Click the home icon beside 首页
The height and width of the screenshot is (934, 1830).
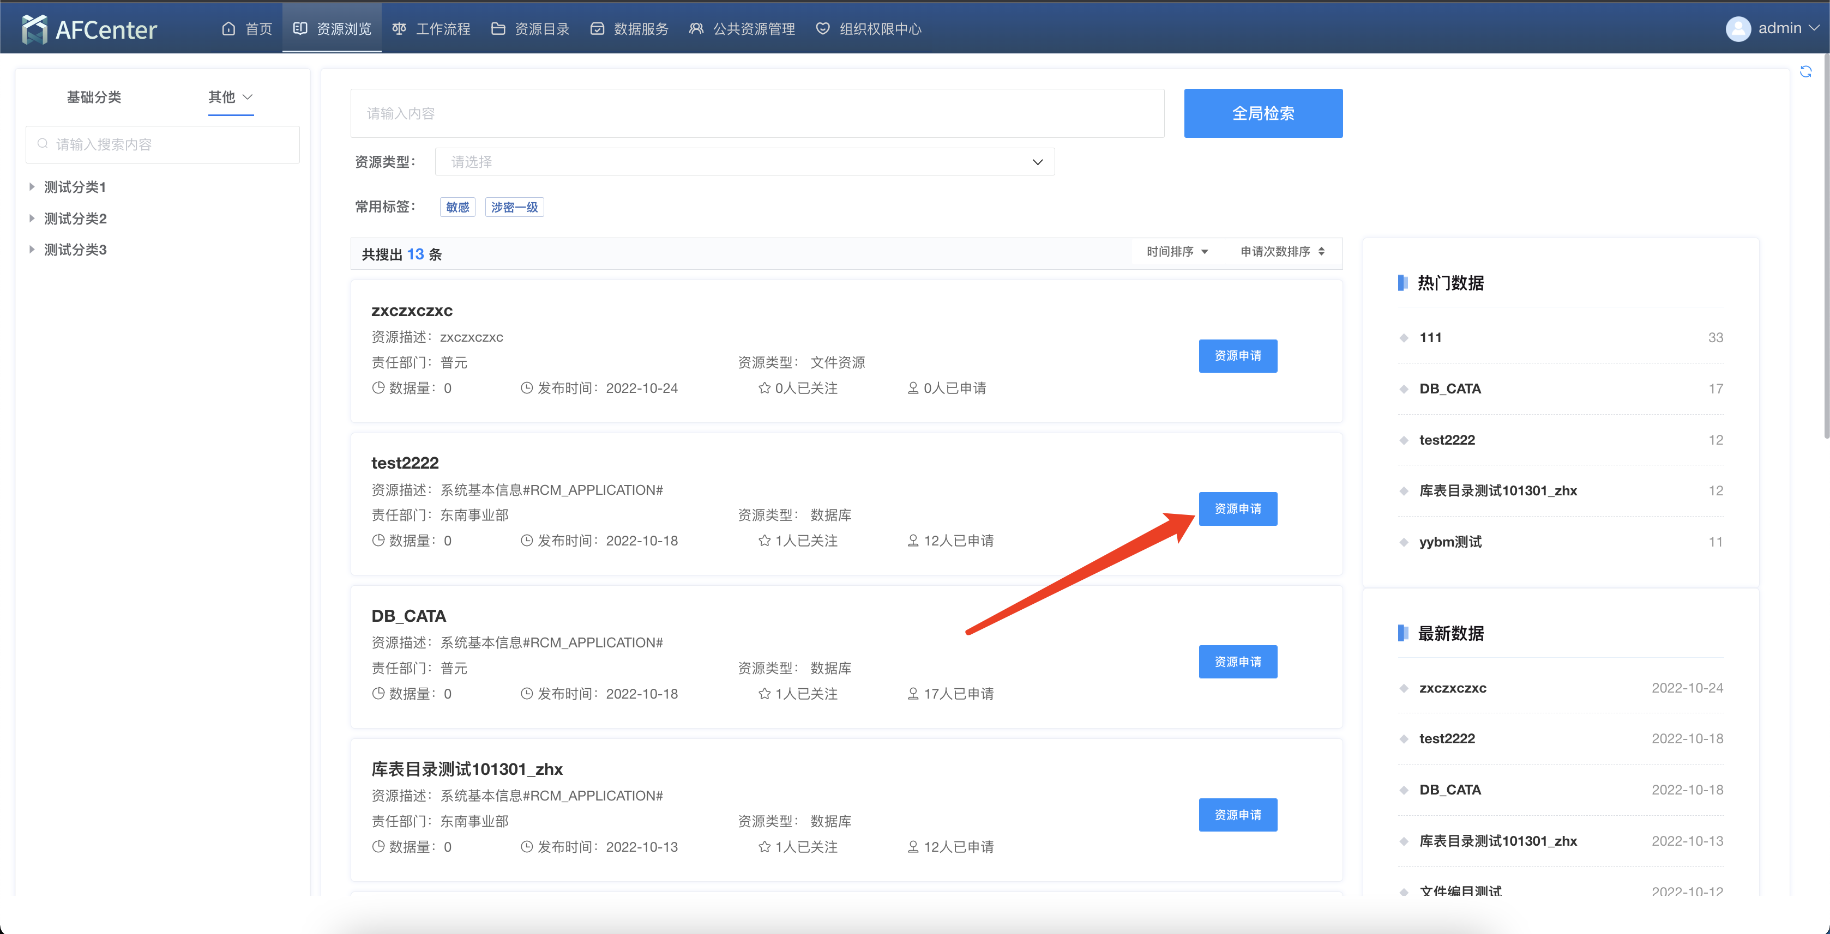(x=228, y=29)
